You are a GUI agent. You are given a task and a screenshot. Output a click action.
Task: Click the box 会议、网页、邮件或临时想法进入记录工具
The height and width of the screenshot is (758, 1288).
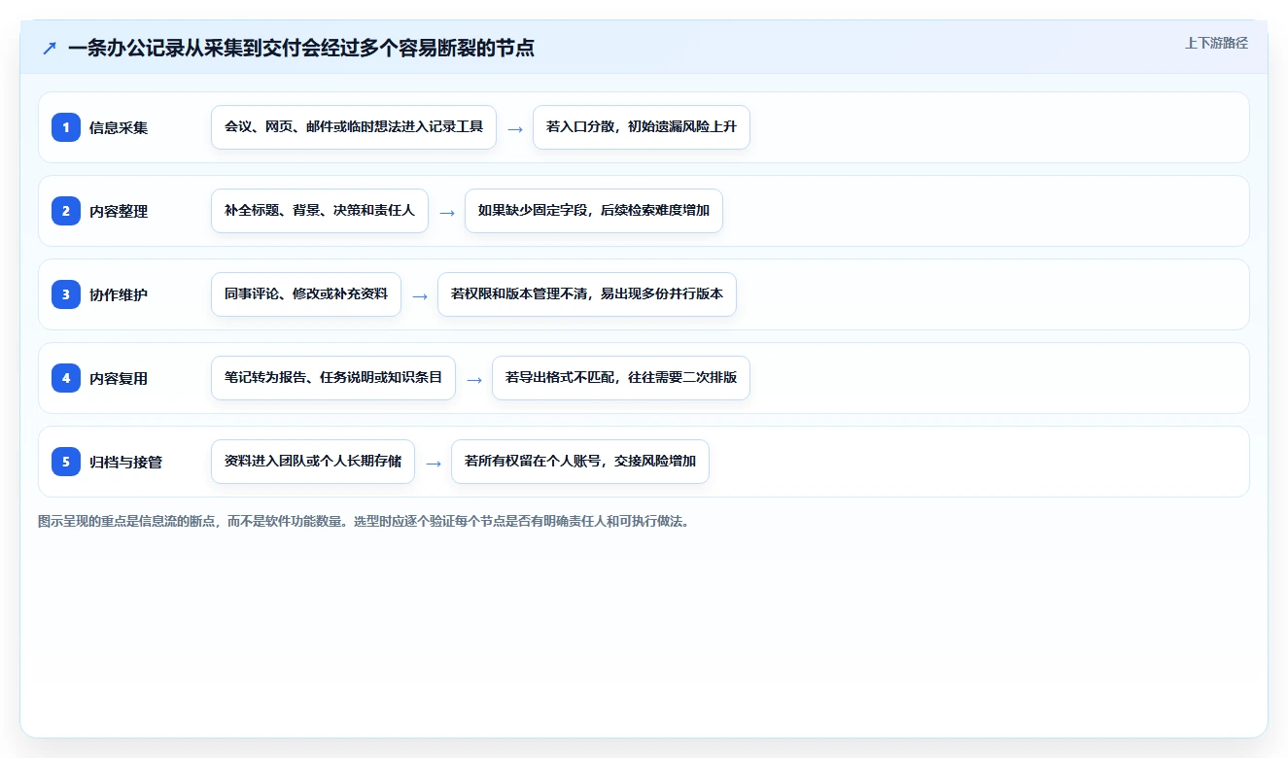click(354, 126)
